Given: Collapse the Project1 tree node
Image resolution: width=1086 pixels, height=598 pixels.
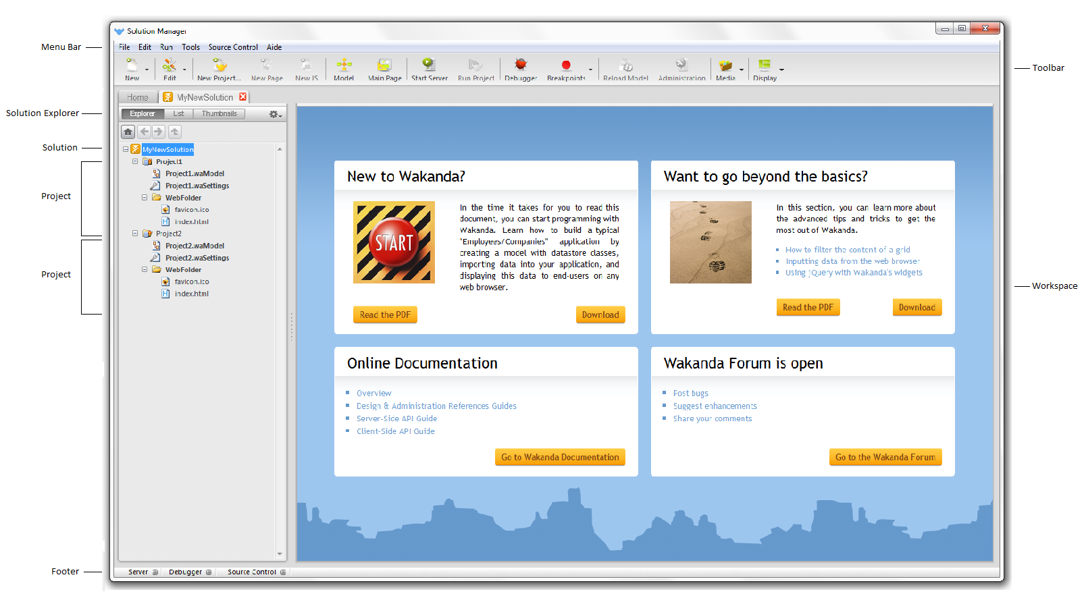Looking at the screenshot, I should tap(135, 161).
